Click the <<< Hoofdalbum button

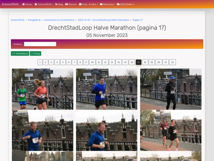[x=20, y=53]
